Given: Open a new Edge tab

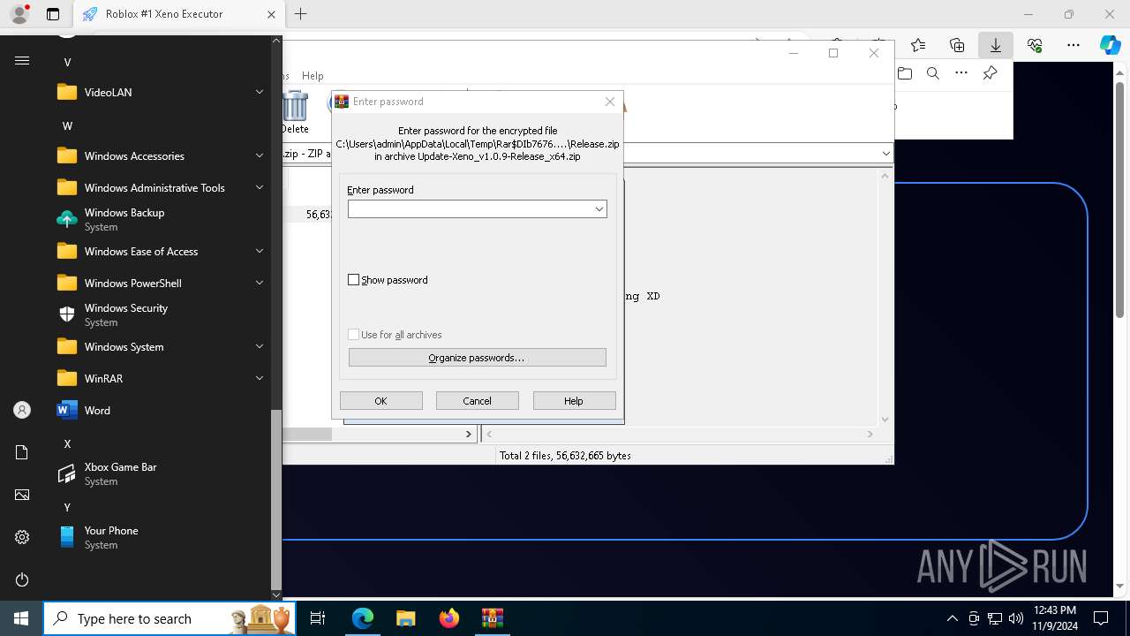Looking at the screenshot, I should tap(301, 14).
